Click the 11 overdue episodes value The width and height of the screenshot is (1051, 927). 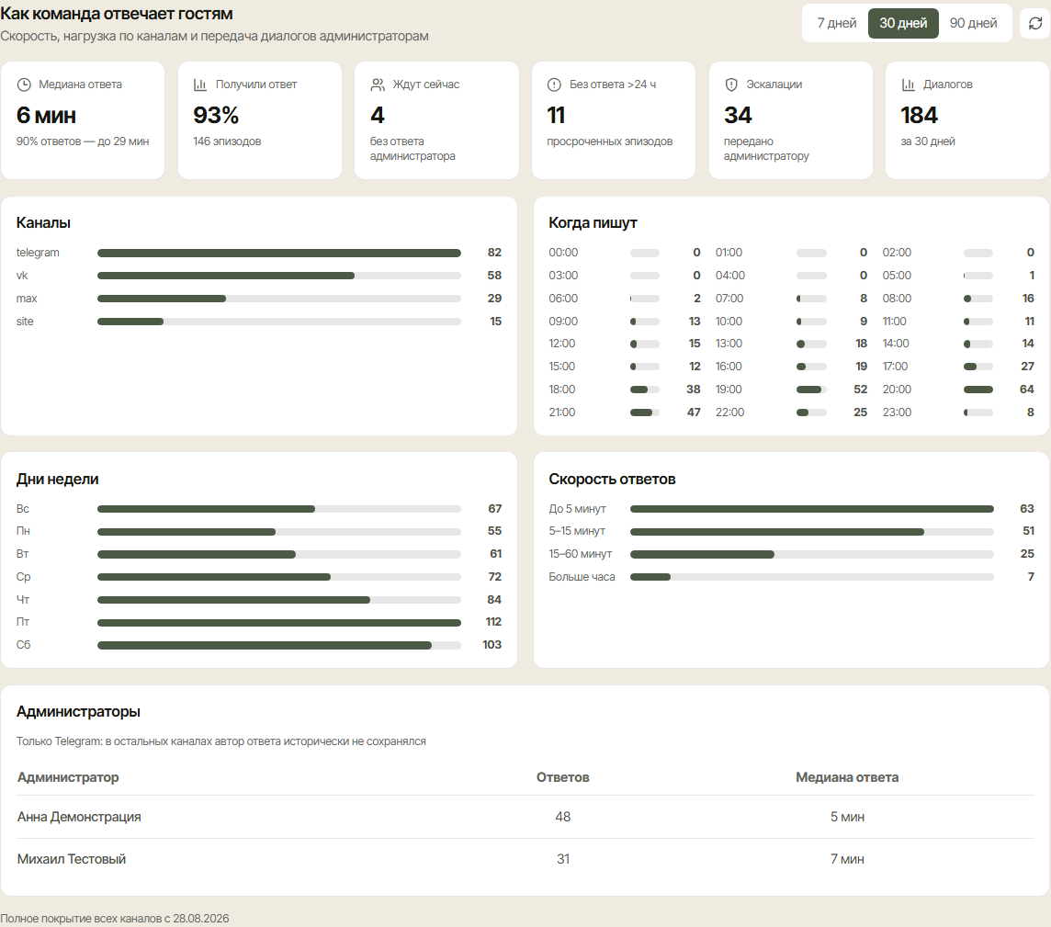[x=557, y=115]
